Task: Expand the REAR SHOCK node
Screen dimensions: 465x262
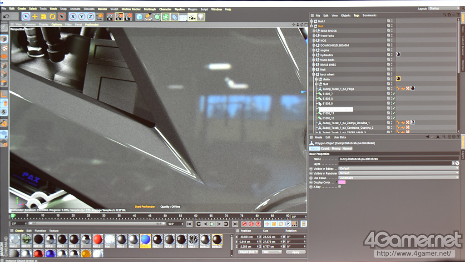Action: pyautogui.click(x=314, y=31)
